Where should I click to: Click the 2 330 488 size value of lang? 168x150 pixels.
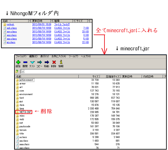point(93,109)
